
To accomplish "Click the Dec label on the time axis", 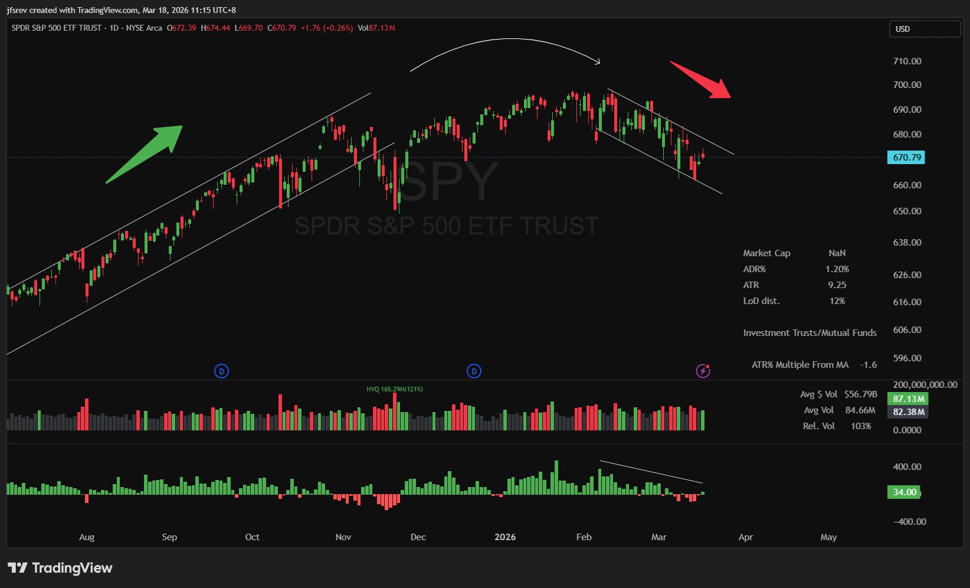I will click(418, 537).
